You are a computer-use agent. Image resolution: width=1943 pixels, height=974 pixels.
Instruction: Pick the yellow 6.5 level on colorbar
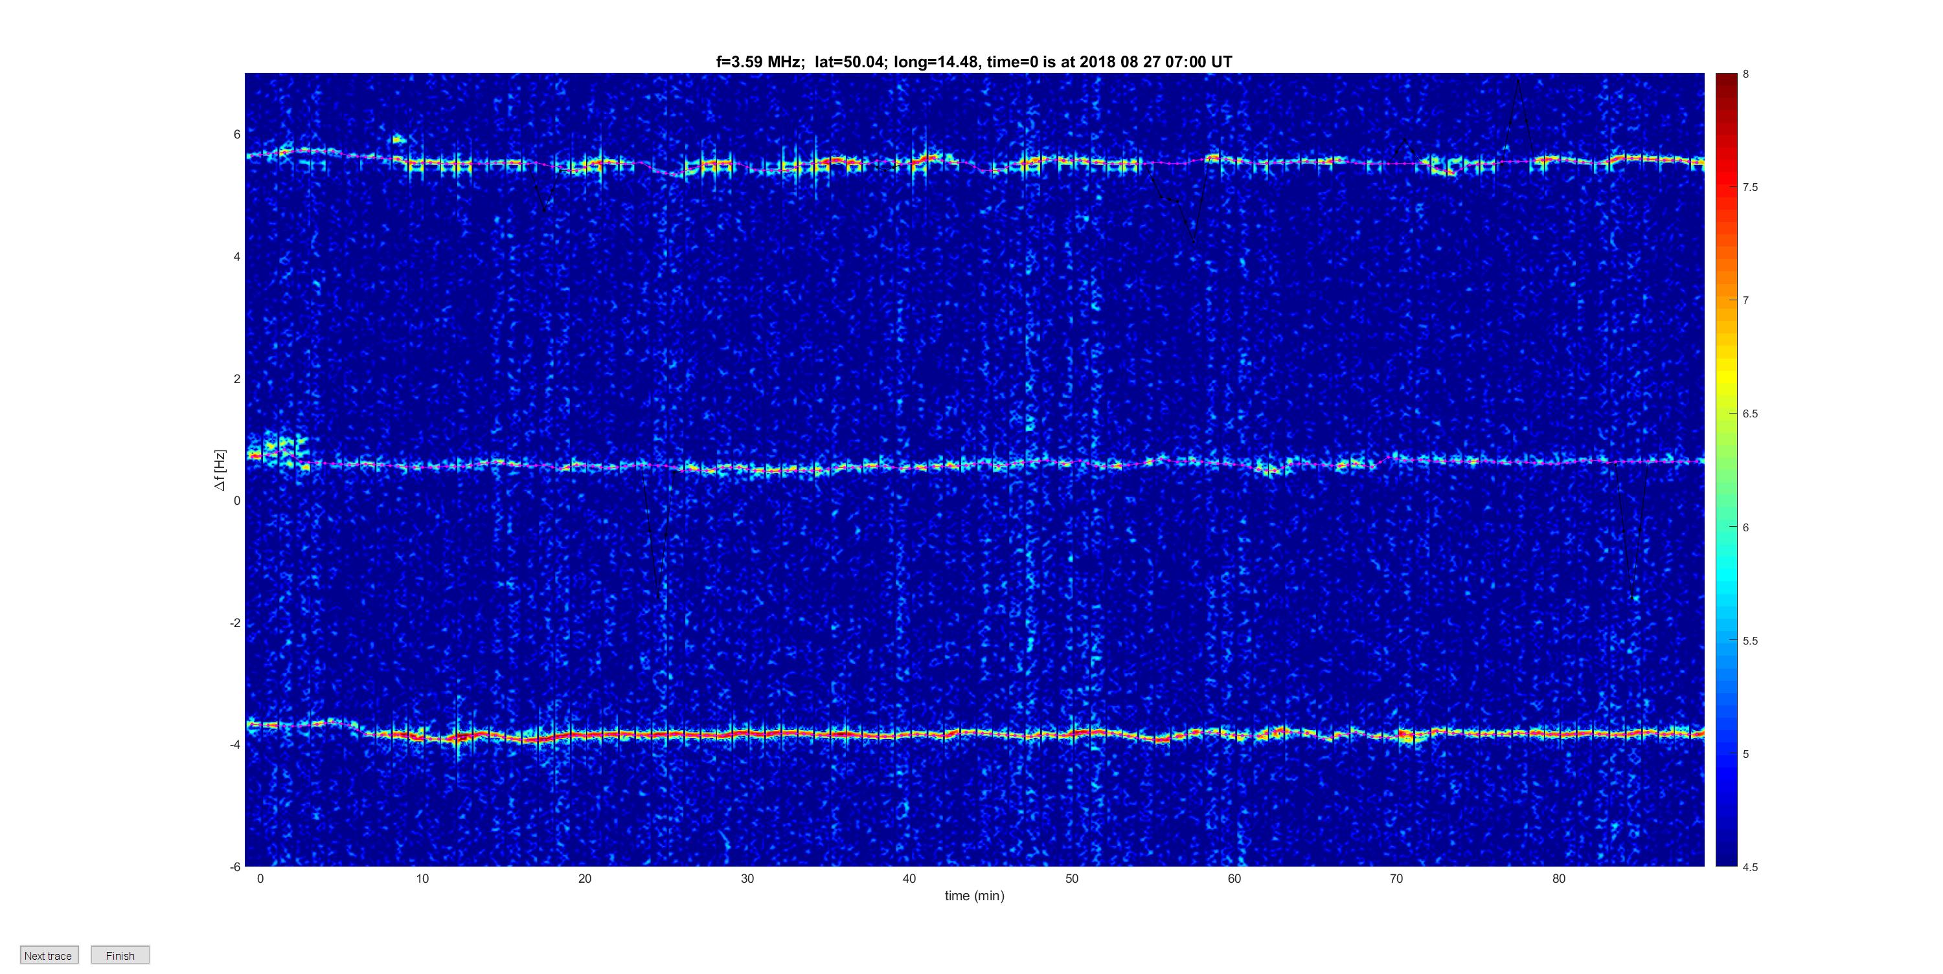[1726, 413]
